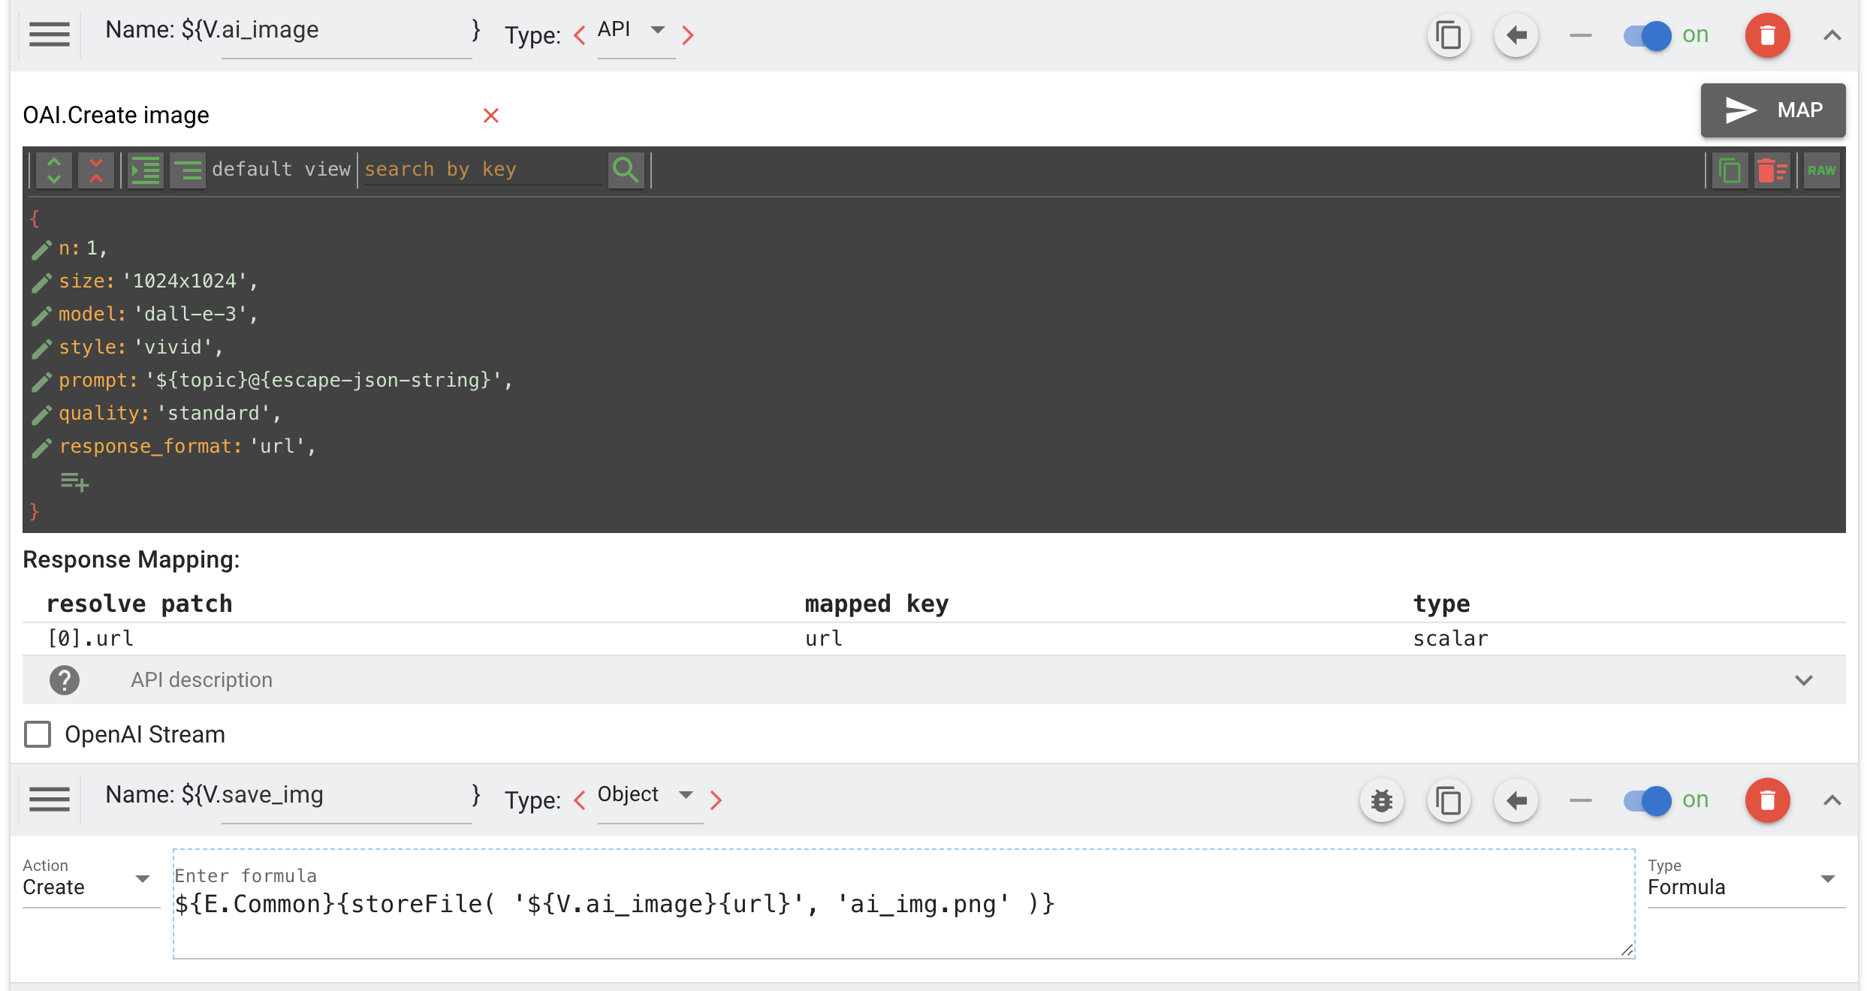The width and height of the screenshot is (1867, 991).
Task: Toggle off the save_img step switch
Action: pyautogui.click(x=1647, y=800)
